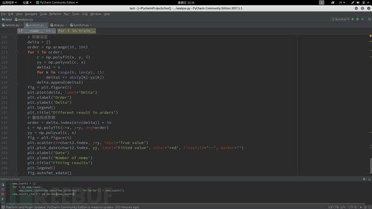
Task: Start debugging with the bug icon
Action: coord(358,19)
